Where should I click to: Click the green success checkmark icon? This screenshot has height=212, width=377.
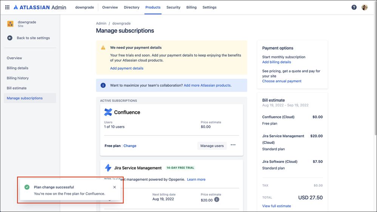pyautogui.click(x=27, y=187)
